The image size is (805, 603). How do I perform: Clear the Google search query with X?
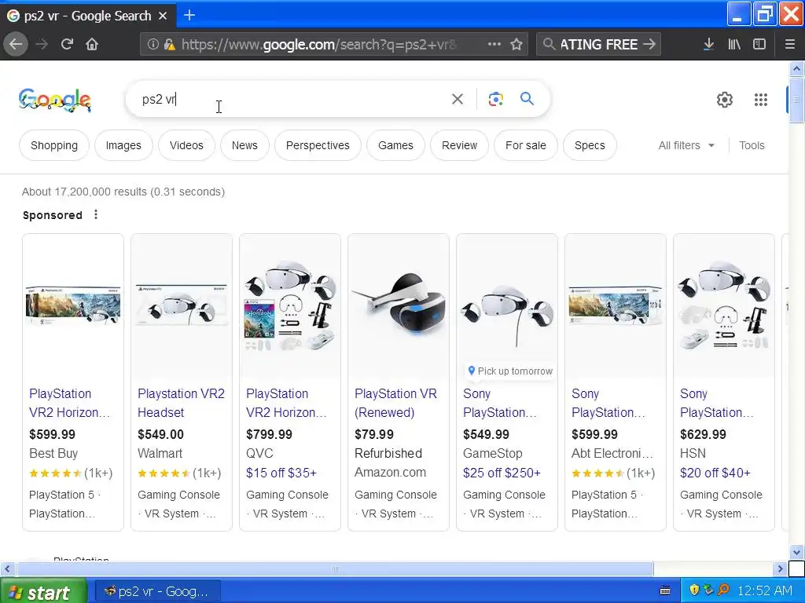coord(458,99)
